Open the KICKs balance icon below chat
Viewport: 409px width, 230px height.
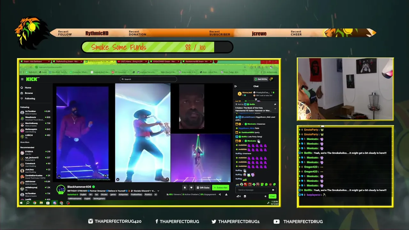click(x=238, y=196)
